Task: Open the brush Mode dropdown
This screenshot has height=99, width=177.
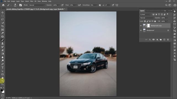Action: tap(37, 5)
